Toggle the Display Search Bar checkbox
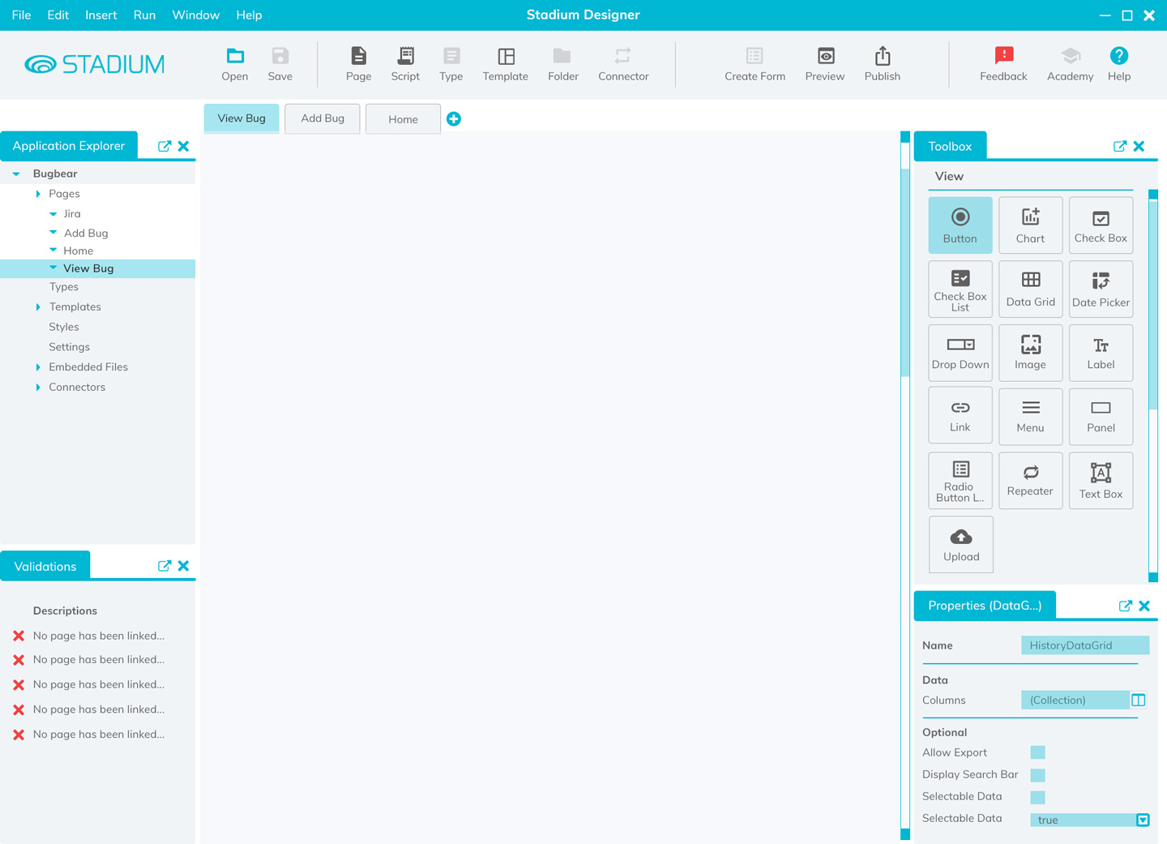The height and width of the screenshot is (844, 1167). (1037, 775)
